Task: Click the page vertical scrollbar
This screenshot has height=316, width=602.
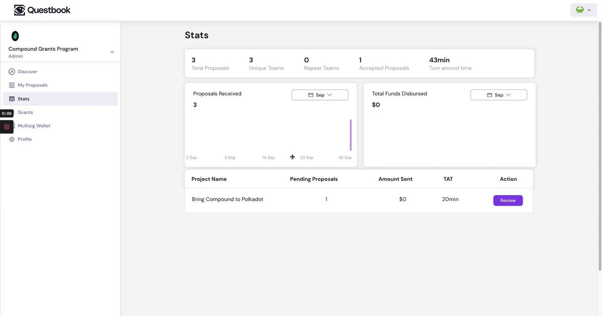Action: click(x=600, y=145)
